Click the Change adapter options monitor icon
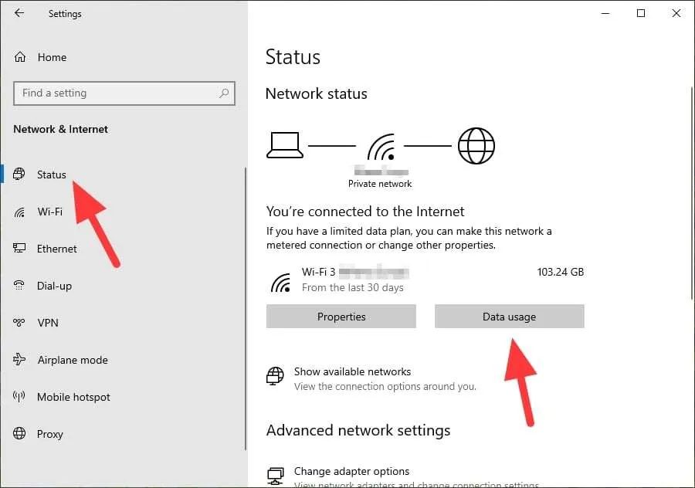695x488 pixels. 275,476
